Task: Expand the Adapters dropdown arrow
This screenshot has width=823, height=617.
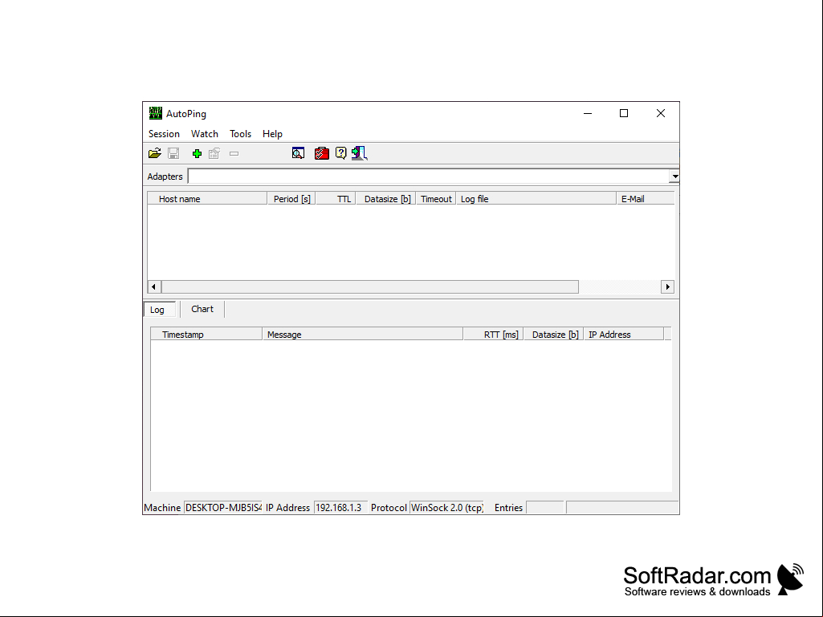Action: click(x=674, y=177)
